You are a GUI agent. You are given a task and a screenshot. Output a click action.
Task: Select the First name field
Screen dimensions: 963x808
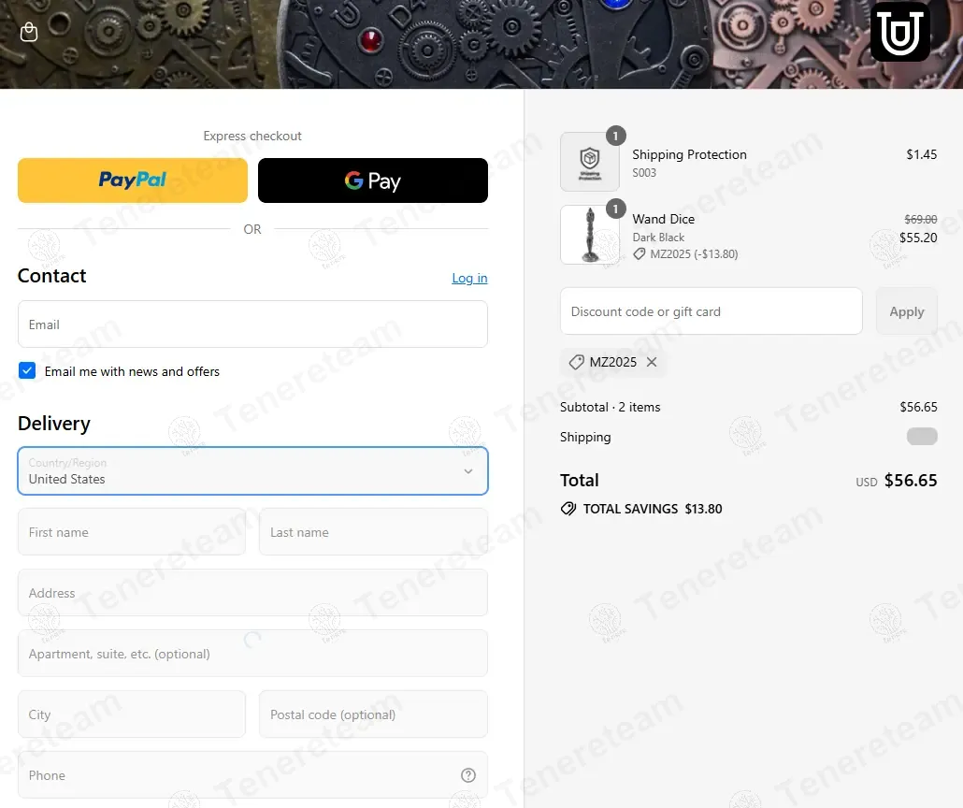click(x=132, y=532)
